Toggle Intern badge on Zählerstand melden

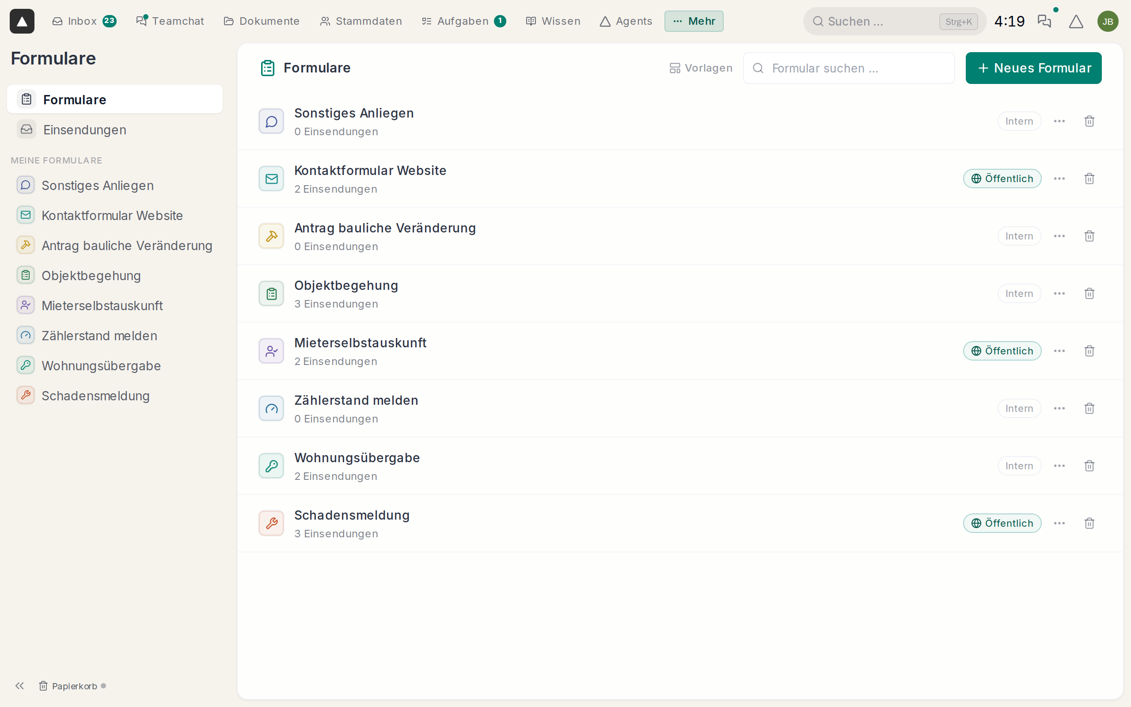pos(1019,408)
